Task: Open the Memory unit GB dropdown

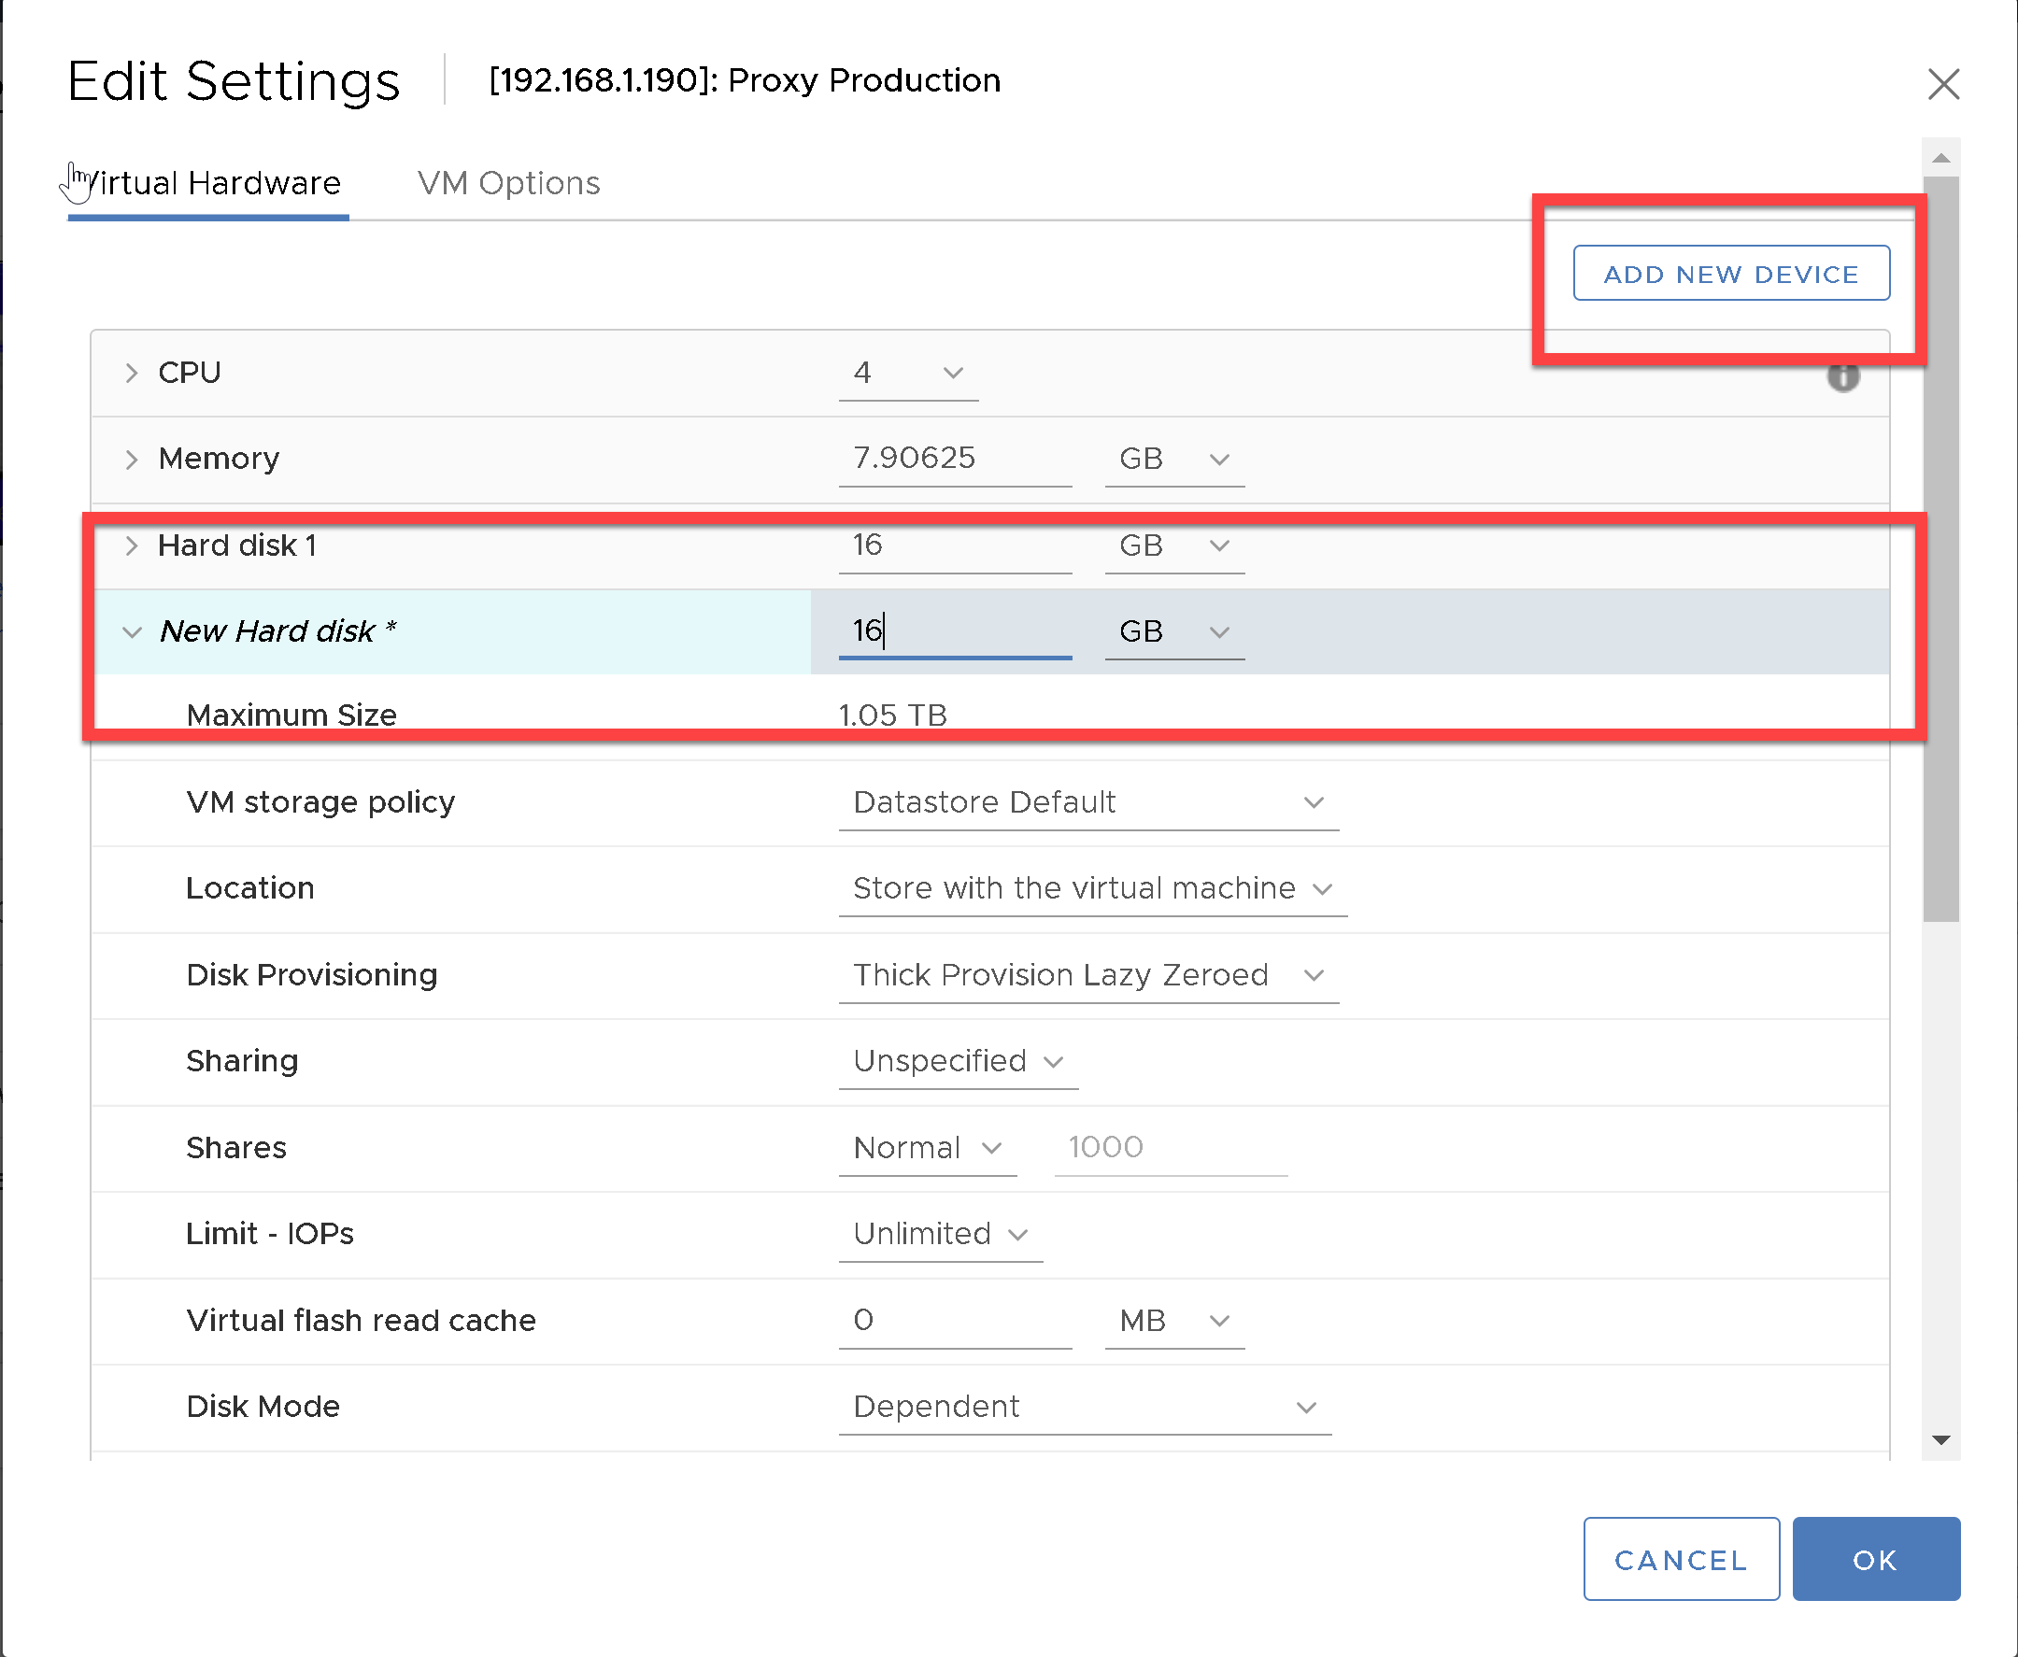Action: point(1173,460)
